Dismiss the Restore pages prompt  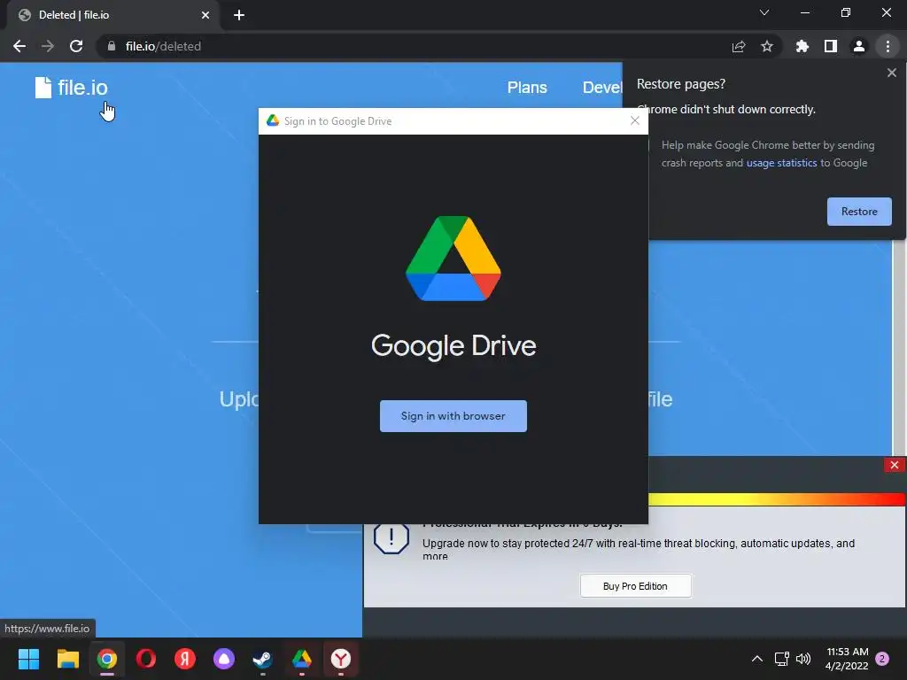tap(891, 73)
